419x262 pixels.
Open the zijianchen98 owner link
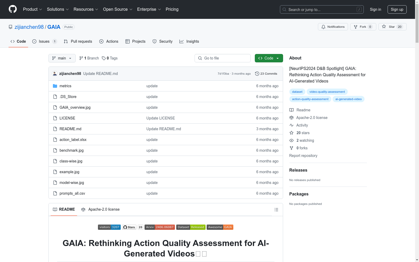[29, 27]
